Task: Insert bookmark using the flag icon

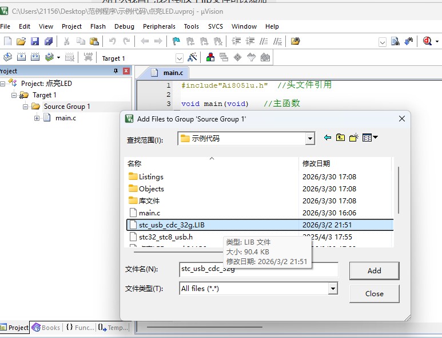Action: pos(176,41)
